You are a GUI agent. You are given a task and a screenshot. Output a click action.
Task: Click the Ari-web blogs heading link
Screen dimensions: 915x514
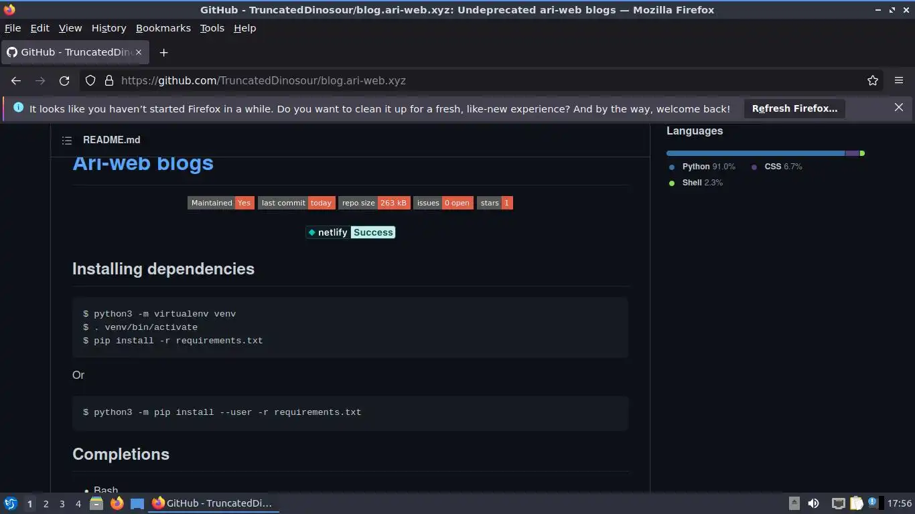[143, 163]
